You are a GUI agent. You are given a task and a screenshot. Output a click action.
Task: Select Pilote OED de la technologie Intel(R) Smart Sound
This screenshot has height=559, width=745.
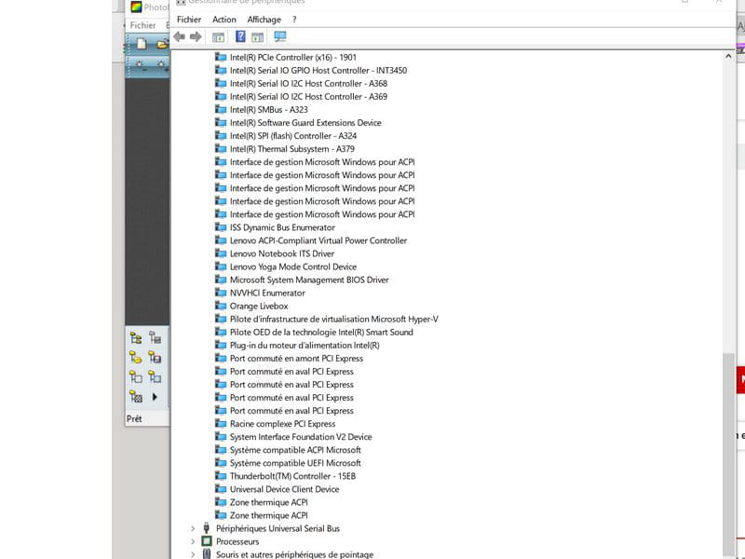(x=321, y=332)
